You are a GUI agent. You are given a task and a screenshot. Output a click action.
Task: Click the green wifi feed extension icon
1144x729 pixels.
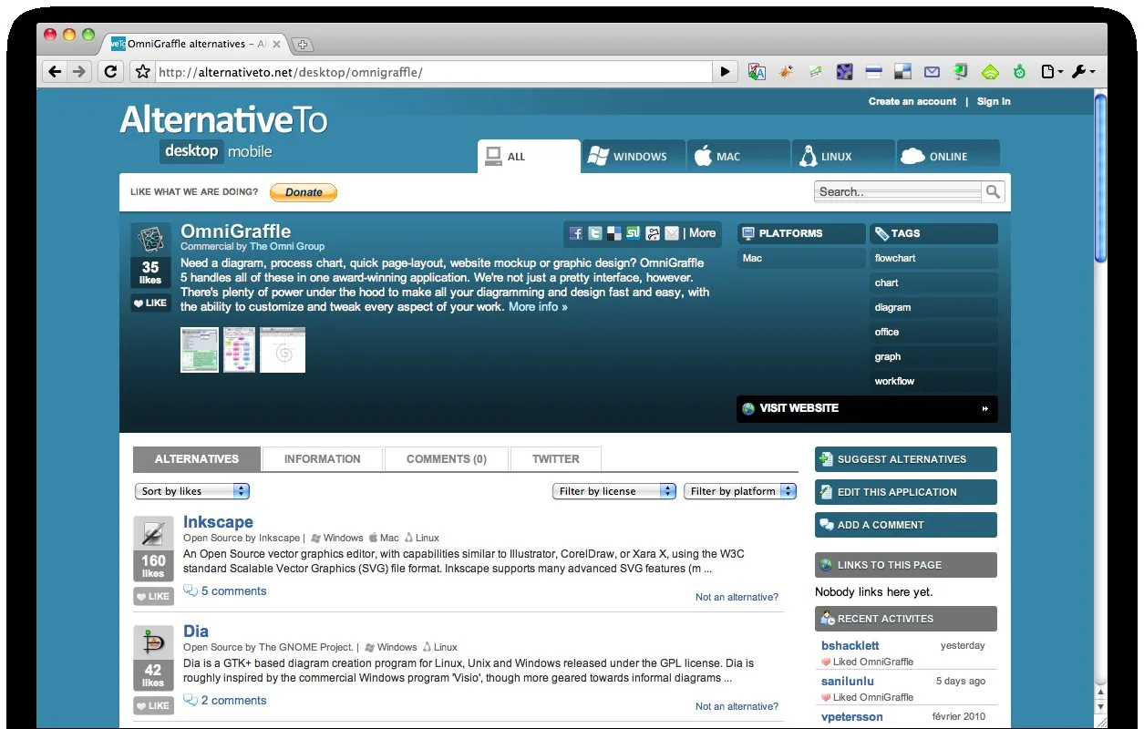coord(990,71)
